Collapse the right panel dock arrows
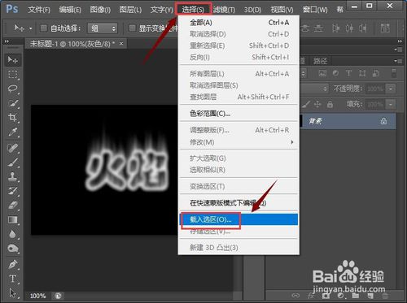Viewport: 407px width, 303px height. point(400,41)
